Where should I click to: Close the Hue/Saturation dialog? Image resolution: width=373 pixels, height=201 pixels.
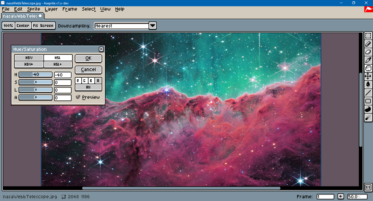click(101, 49)
